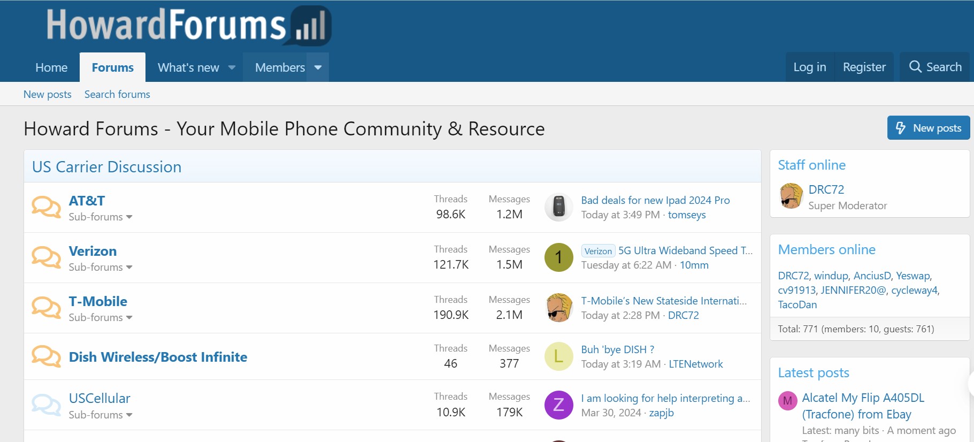Expand the What's new dropdown arrow
974x442 pixels.
(232, 67)
